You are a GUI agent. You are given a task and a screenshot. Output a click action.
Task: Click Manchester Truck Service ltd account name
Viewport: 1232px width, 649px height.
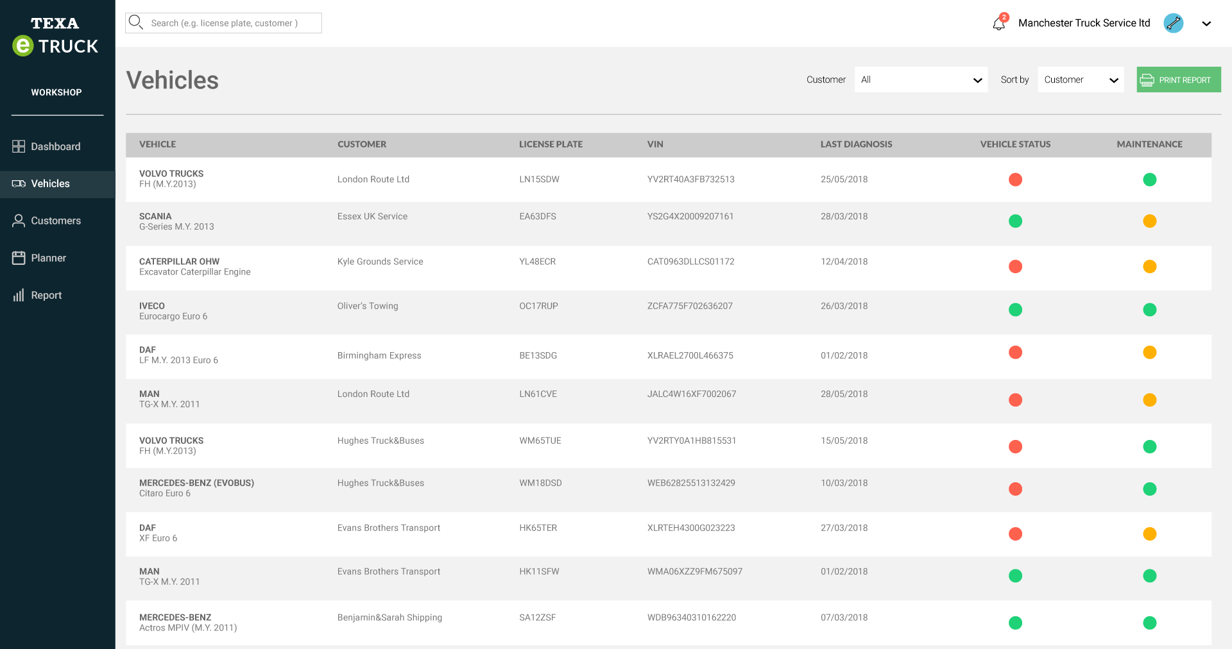(1084, 23)
